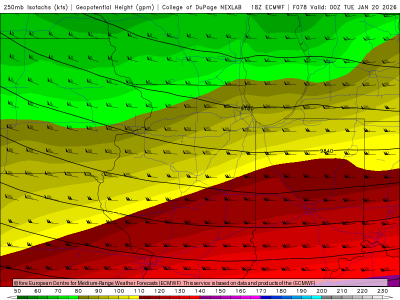Click the dark blue swatch right of 170
Screen dimensions: 400x300
(266, 297)
